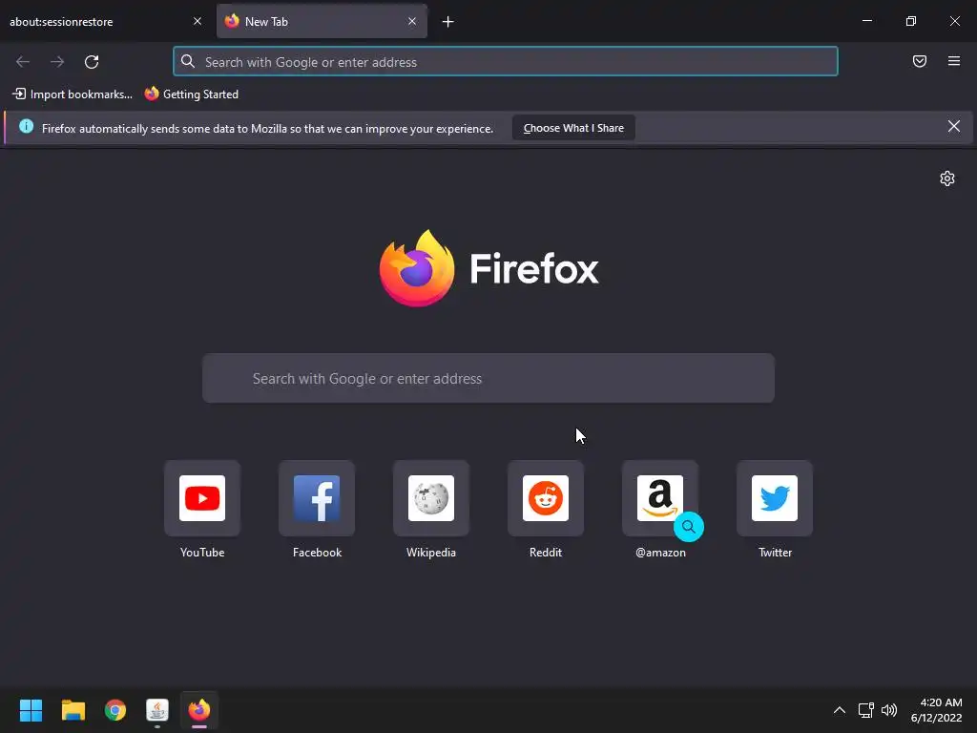The width and height of the screenshot is (977, 733).
Task: Open the Java app on the taskbar
Action: (157, 710)
